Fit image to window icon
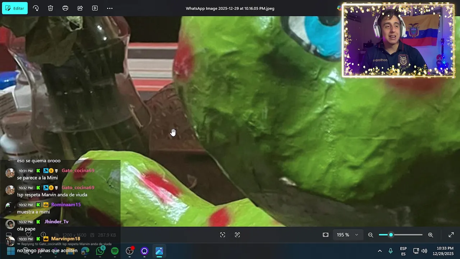 pyautogui.click(x=326, y=235)
